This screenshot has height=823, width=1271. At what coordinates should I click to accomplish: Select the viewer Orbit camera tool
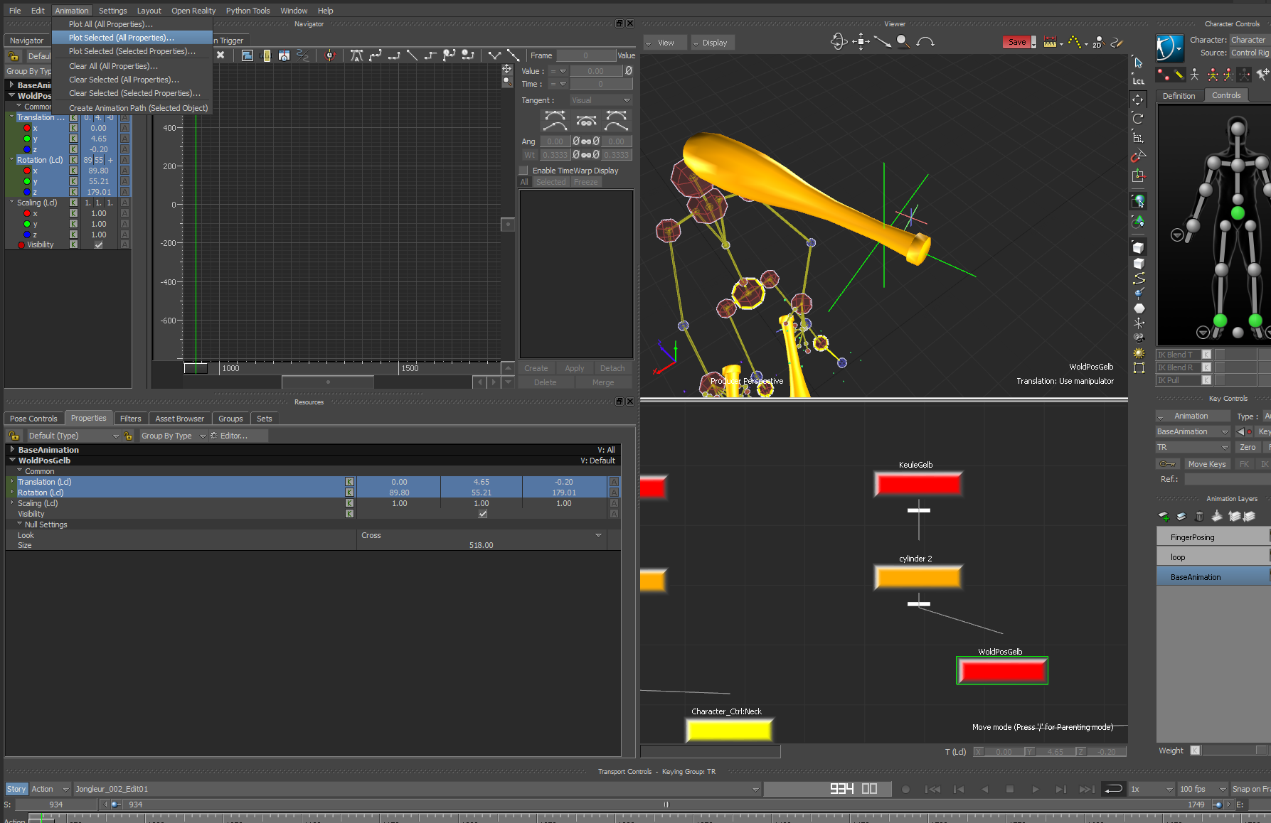point(839,42)
